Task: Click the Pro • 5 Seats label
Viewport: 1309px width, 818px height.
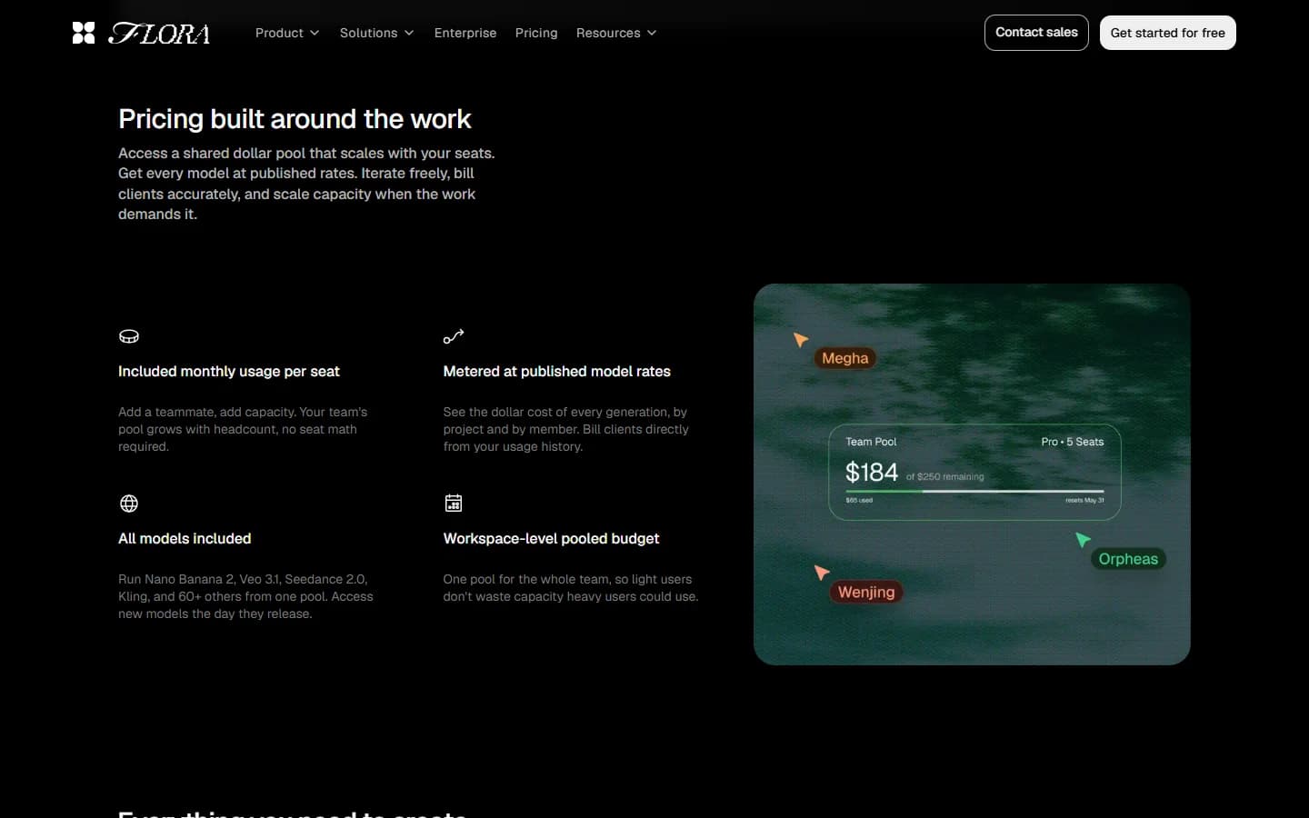Action: pyautogui.click(x=1073, y=442)
